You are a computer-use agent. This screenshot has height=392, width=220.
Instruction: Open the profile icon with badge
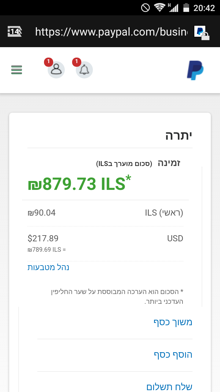(x=56, y=70)
